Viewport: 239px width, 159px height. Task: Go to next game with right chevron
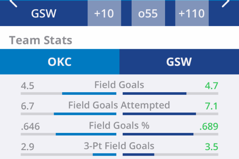coord(226,3)
